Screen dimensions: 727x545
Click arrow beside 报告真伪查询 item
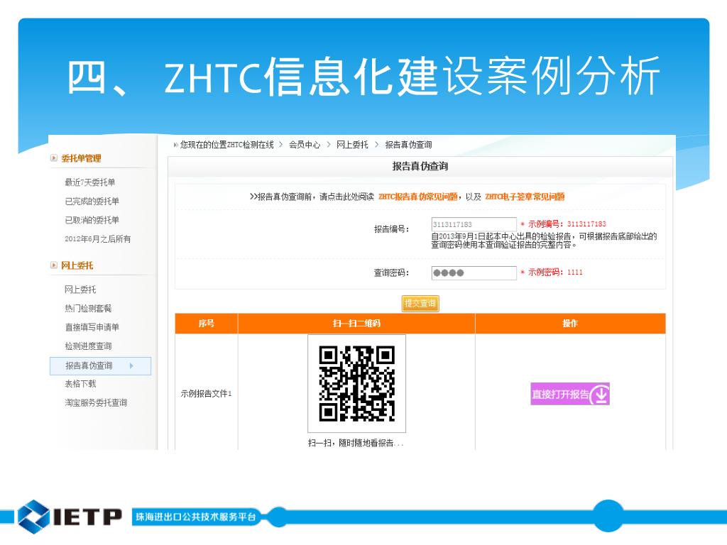click(x=131, y=365)
